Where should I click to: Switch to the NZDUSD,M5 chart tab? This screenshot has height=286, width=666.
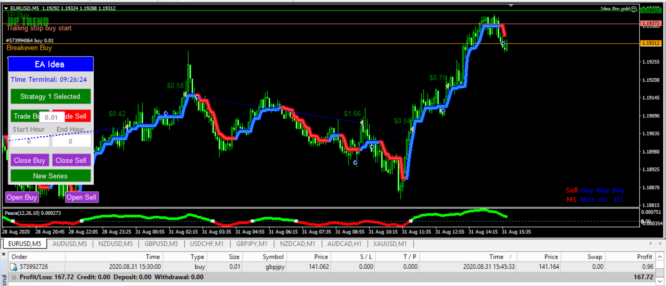click(x=116, y=244)
